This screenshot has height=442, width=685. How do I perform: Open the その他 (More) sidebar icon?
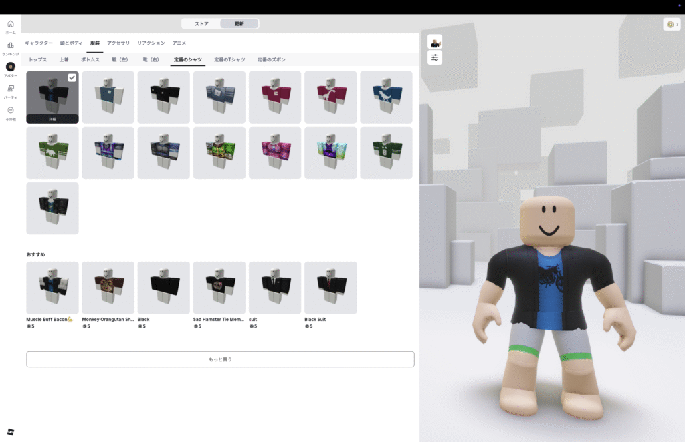(x=11, y=112)
